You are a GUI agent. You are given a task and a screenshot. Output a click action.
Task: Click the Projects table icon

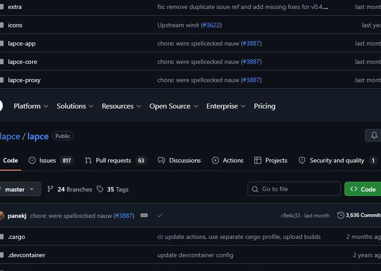[258, 160]
